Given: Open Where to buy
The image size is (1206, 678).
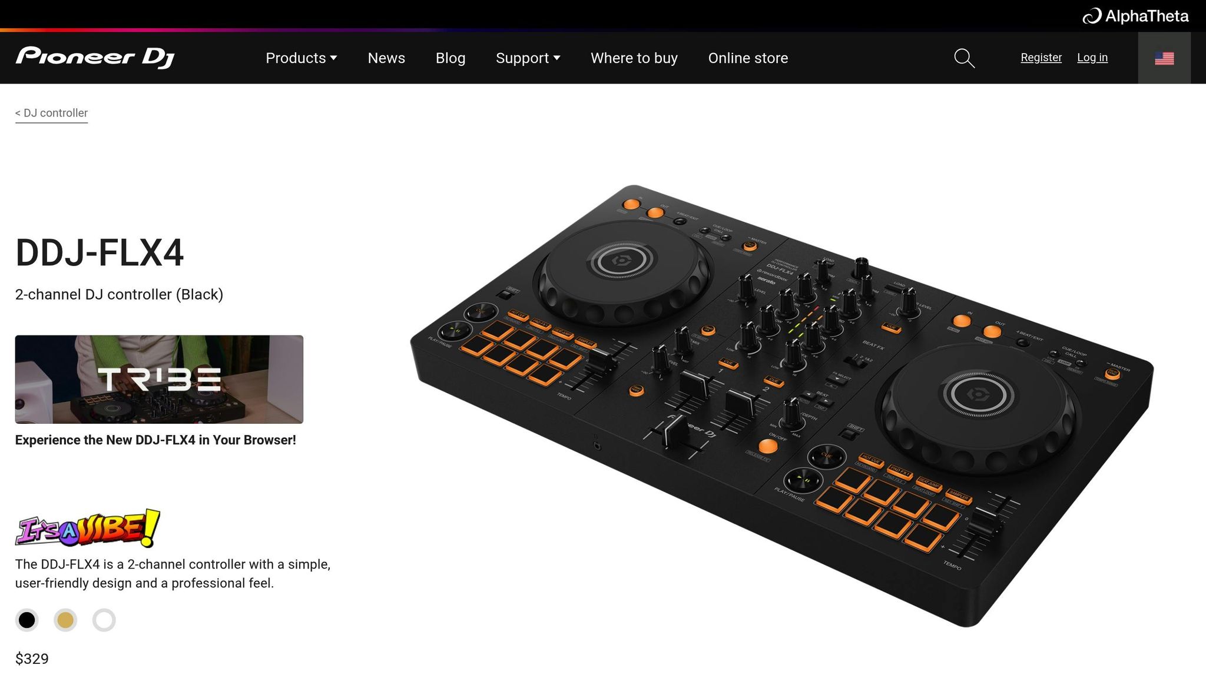Looking at the screenshot, I should click(x=634, y=58).
